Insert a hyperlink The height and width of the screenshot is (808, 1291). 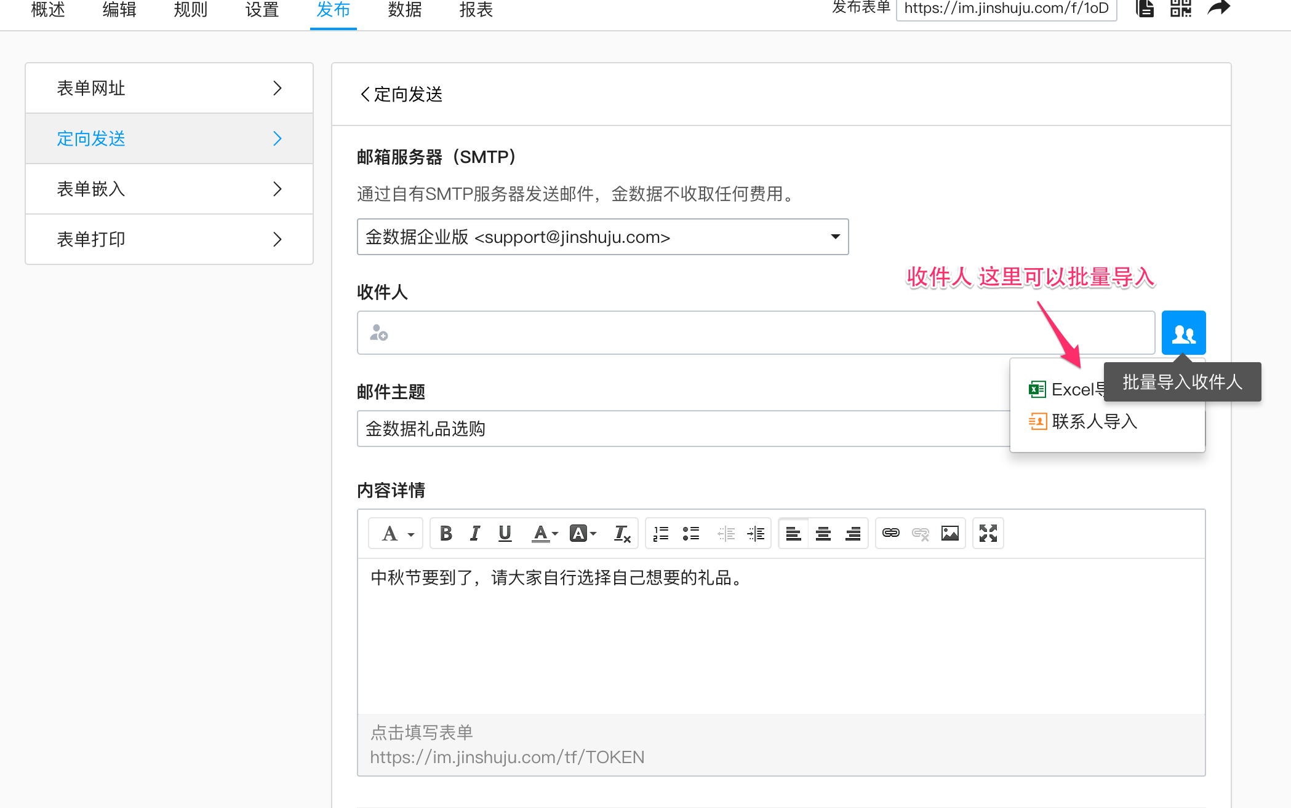[x=891, y=533]
